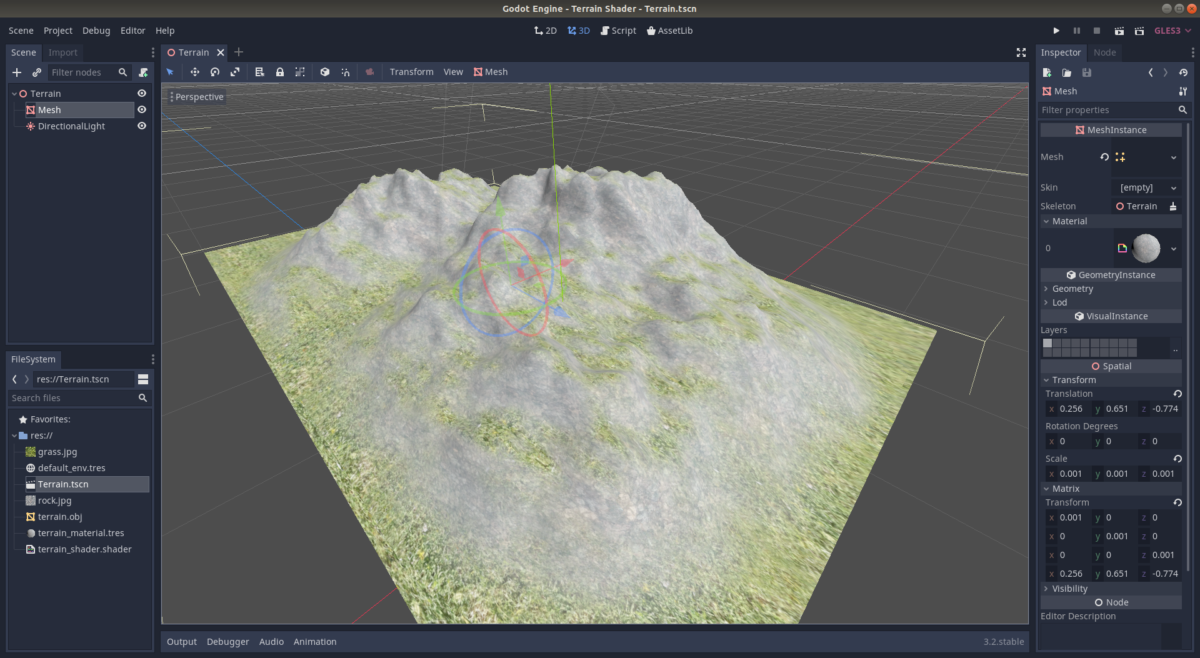Collapse the Material section
1200x658 pixels.
pos(1111,221)
